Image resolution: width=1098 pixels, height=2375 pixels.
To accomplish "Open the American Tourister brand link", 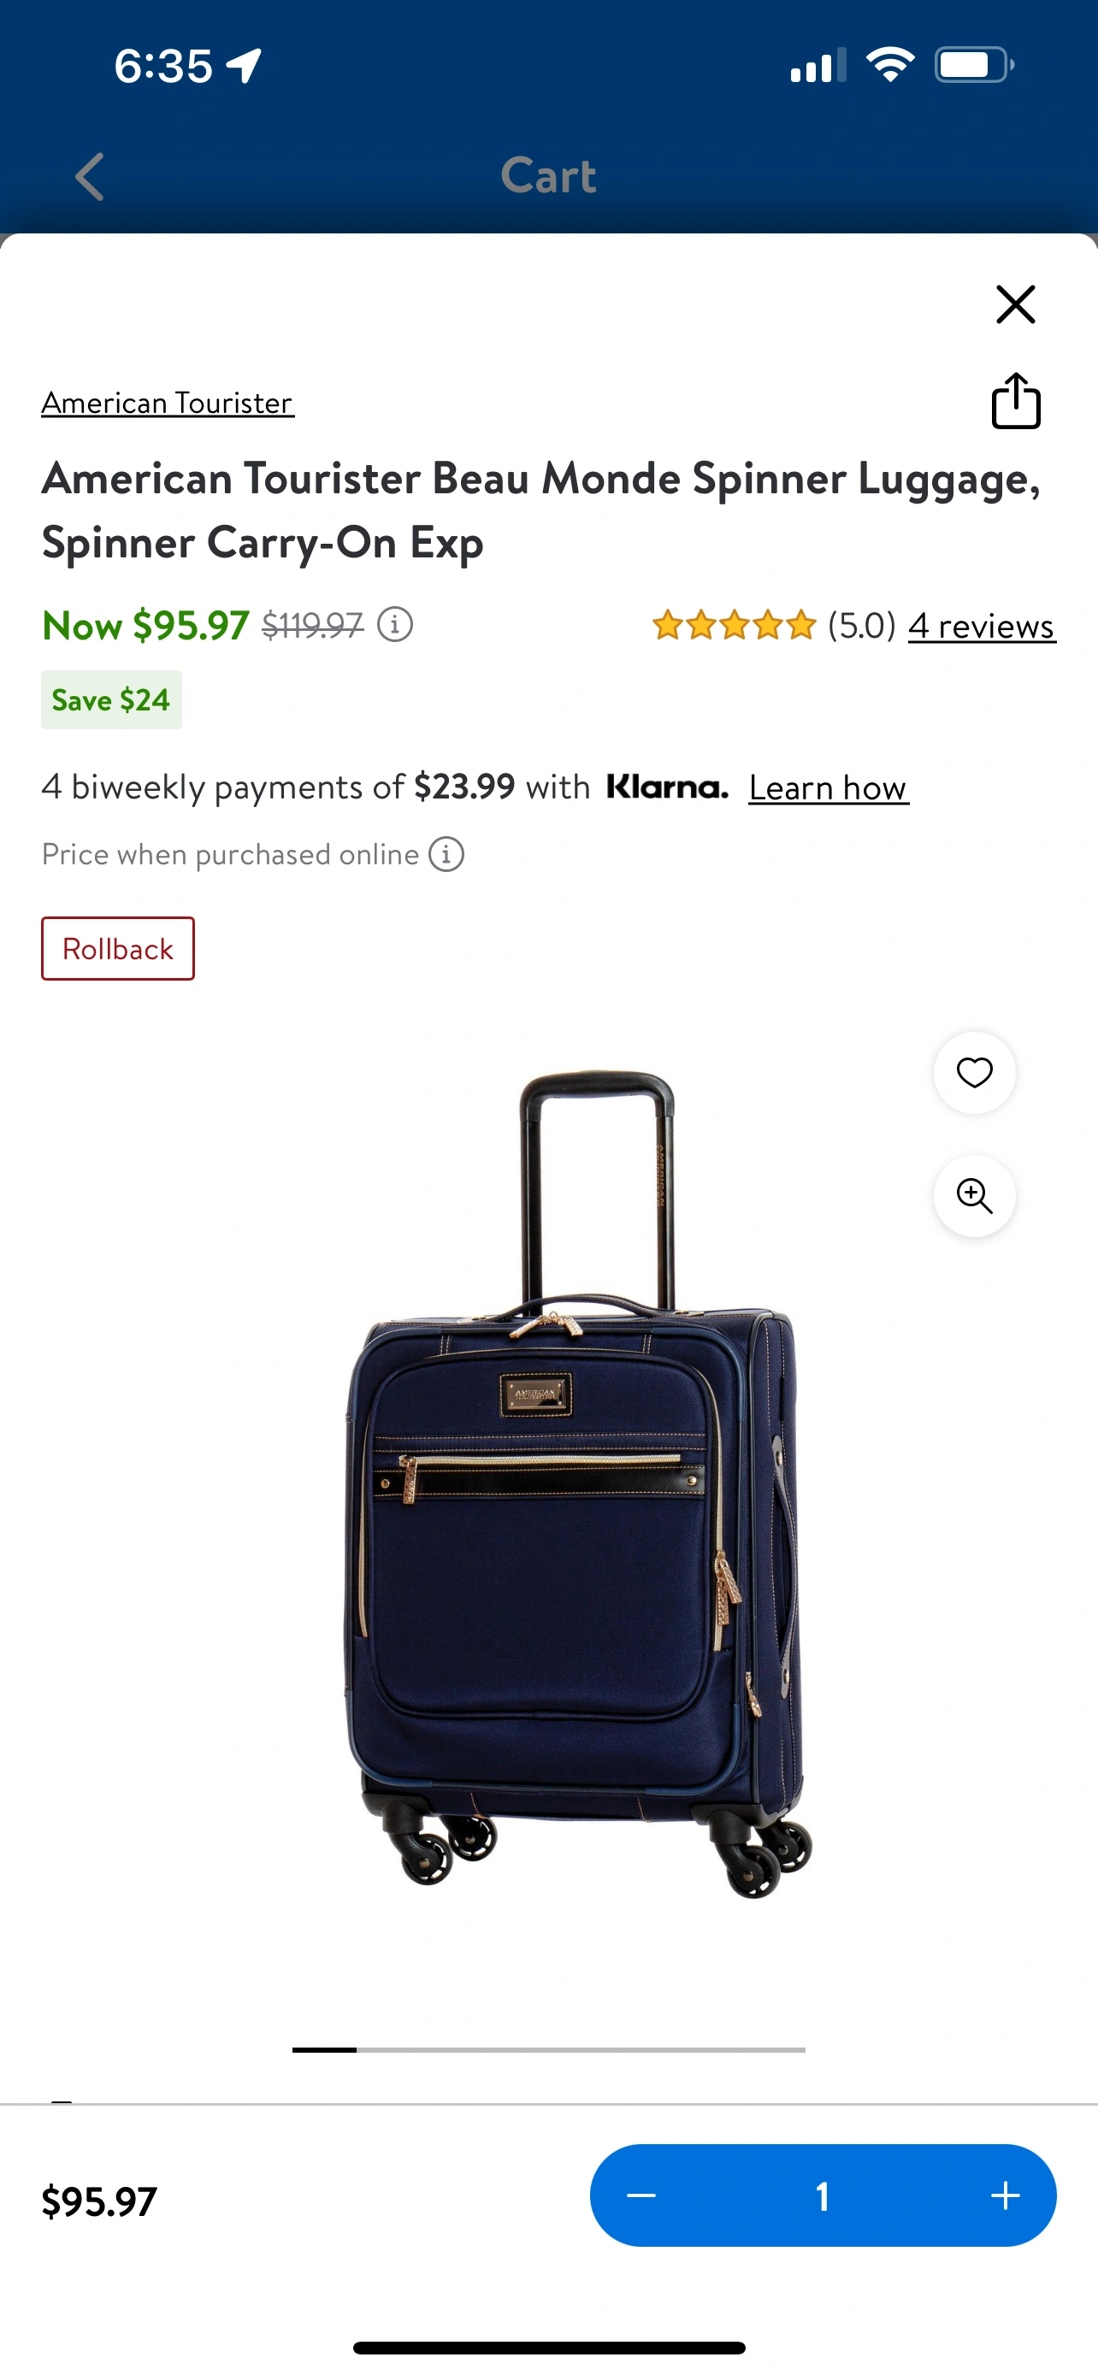I will [x=168, y=403].
